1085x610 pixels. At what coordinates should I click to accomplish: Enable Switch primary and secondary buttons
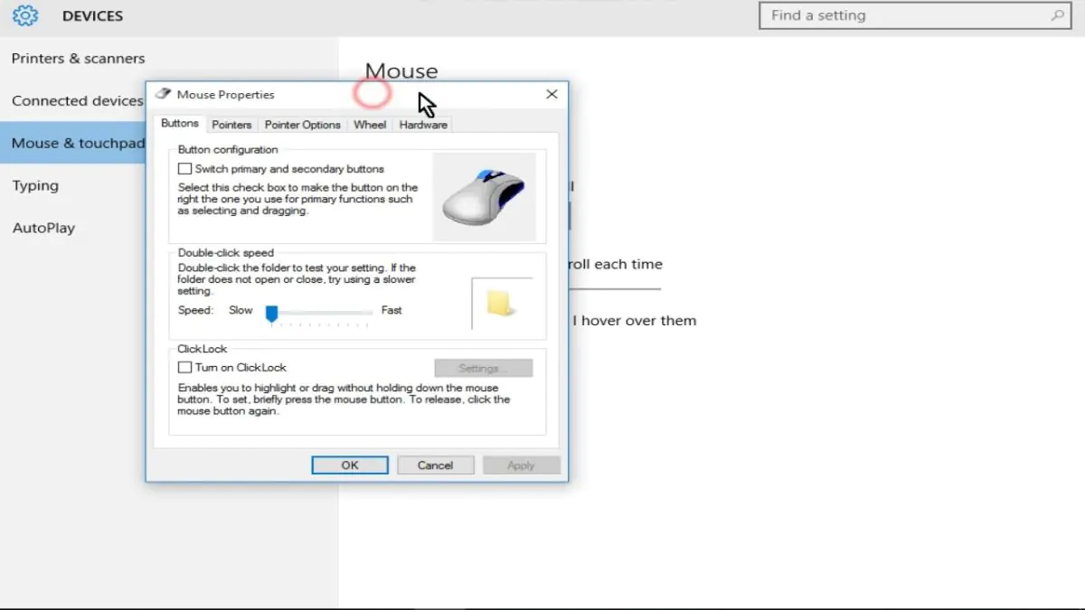click(184, 167)
